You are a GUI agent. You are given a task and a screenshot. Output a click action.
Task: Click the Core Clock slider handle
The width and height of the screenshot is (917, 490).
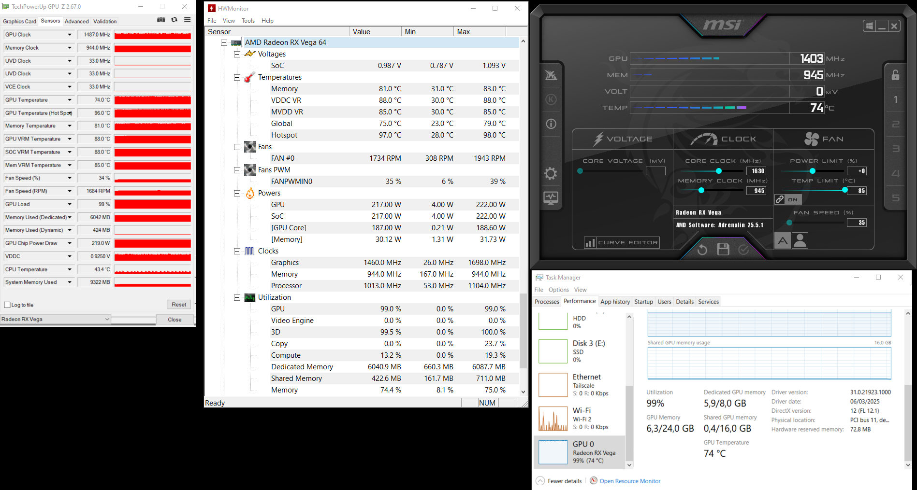click(719, 171)
